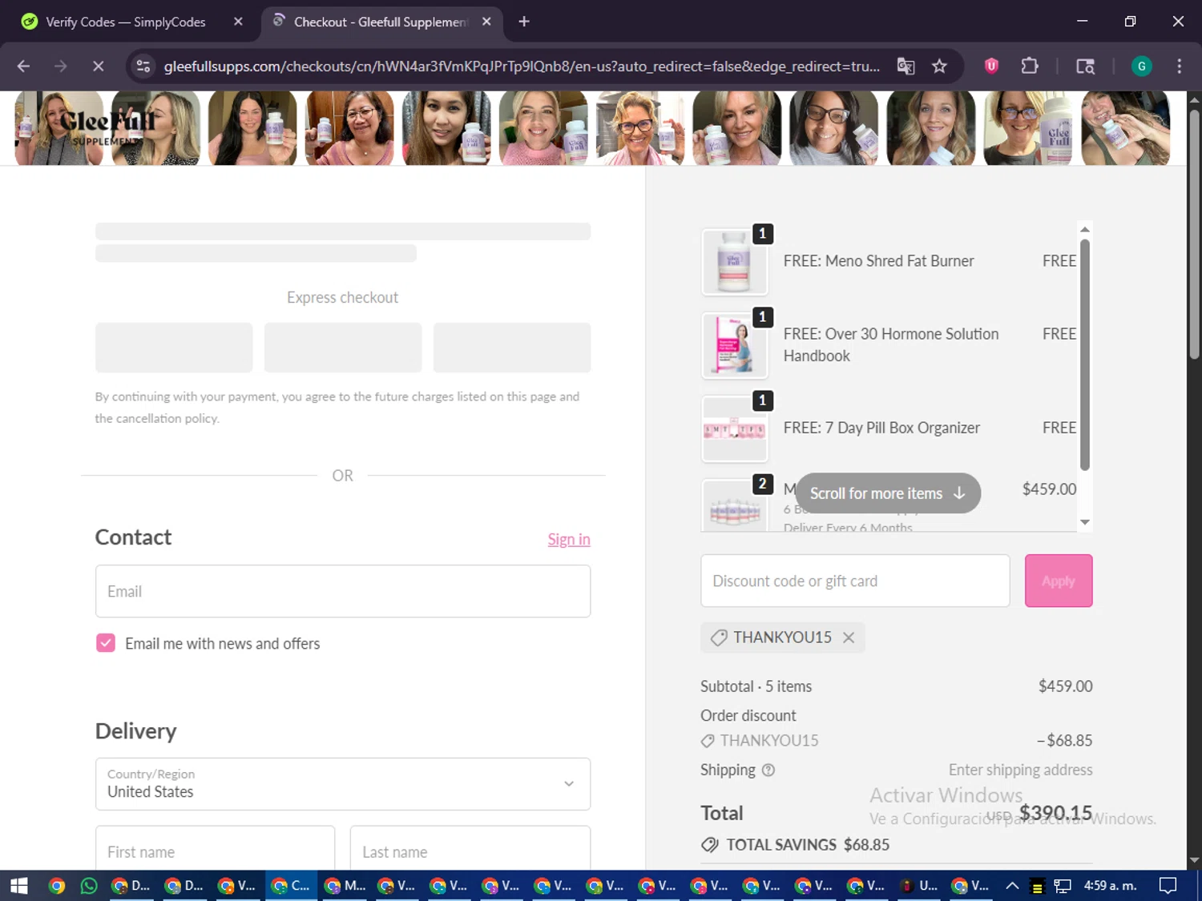
Task: Open the Google Lens search icon in the toolbar
Action: coord(1085,66)
